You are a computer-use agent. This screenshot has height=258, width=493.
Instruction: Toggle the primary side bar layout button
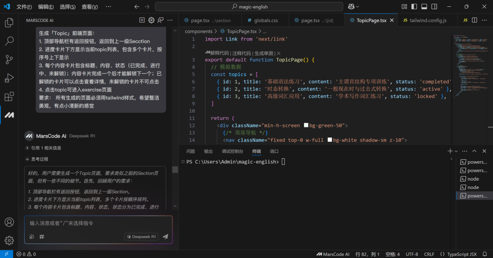(414, 7)
